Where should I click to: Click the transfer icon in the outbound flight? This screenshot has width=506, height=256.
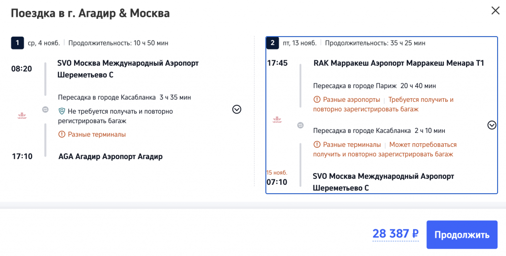[x=45, y=110]
